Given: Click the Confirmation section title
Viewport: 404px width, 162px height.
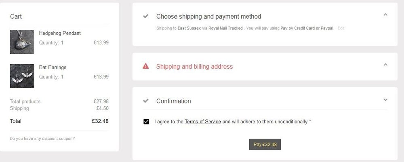Looking at the screenshot, I should [x=173, y=101].
